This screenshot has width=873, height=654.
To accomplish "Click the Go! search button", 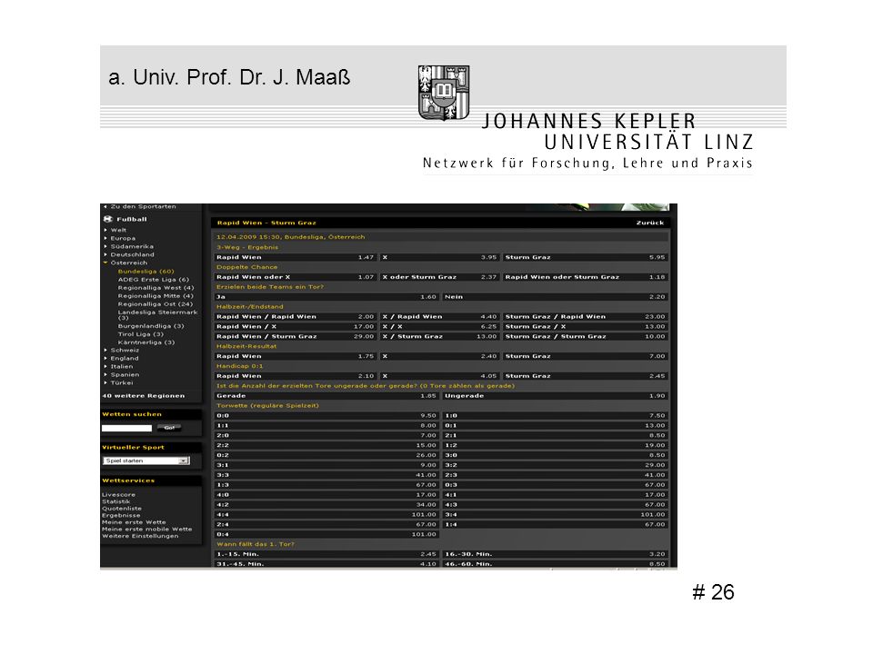I will [x=169, y=428].
